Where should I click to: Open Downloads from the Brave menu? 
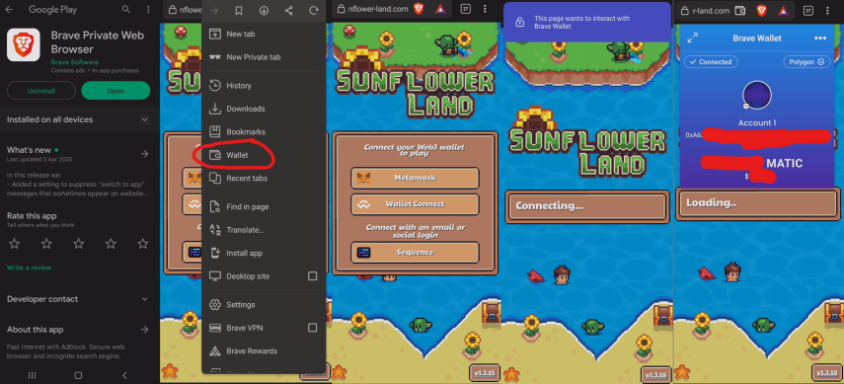(x=264, y=109)
